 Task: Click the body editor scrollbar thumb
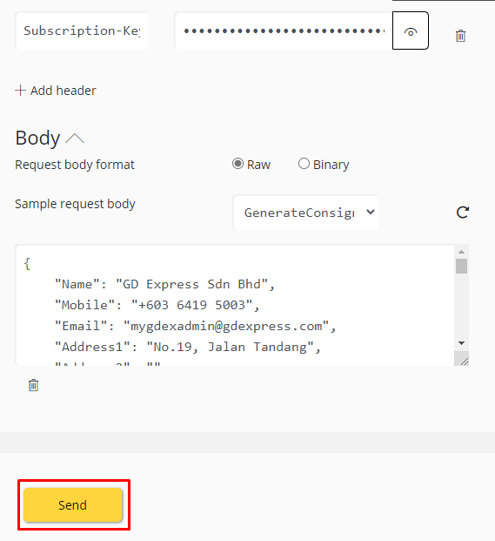point(462,266)
